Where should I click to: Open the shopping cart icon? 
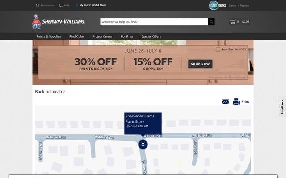[232, 22]
